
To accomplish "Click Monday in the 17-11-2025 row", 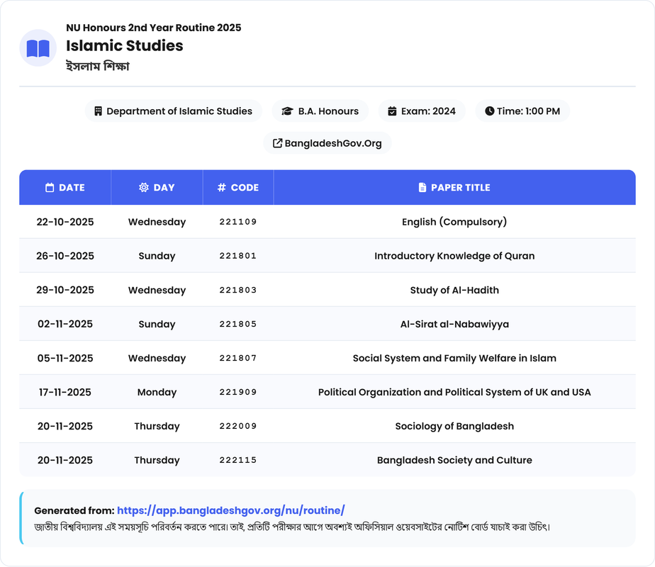I will pos(157,392).
